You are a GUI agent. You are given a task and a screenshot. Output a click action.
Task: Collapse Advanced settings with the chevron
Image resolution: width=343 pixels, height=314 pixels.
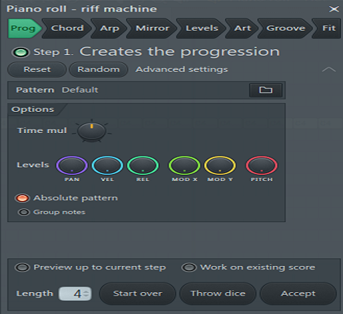(329, 69)
